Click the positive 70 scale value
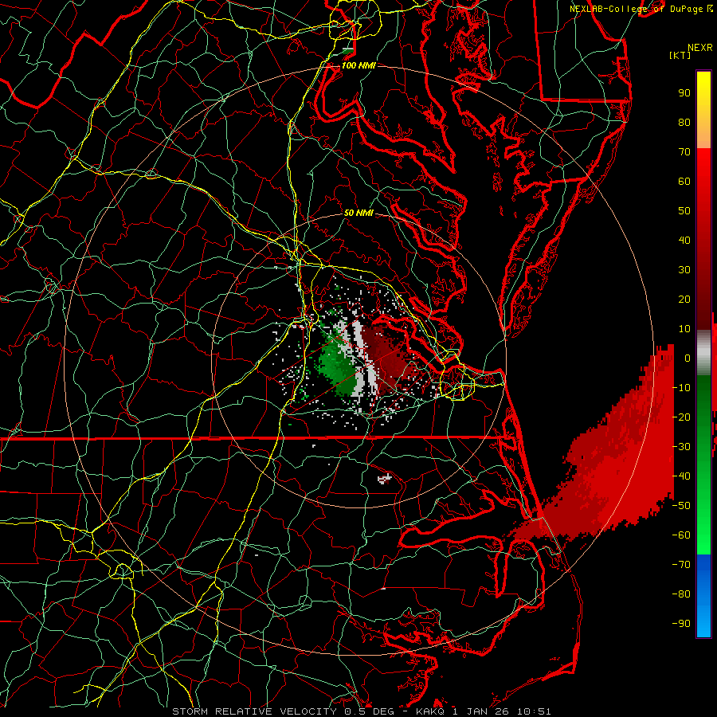 pos(684,152)
